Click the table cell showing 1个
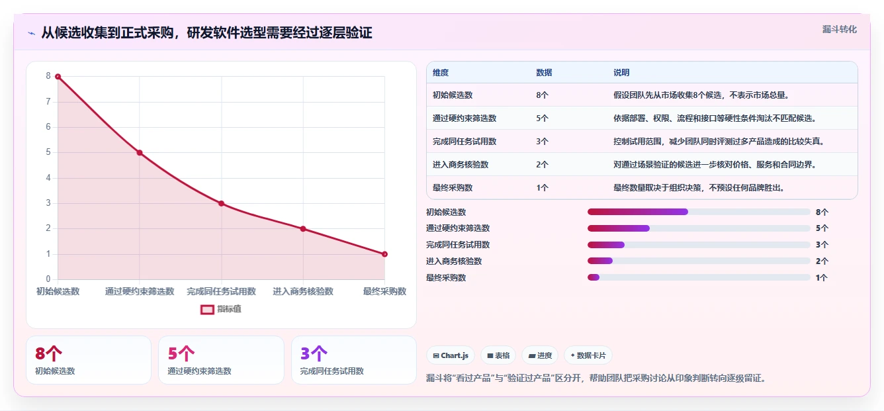This screenshot has height=411, width=884. coord(542,188)
